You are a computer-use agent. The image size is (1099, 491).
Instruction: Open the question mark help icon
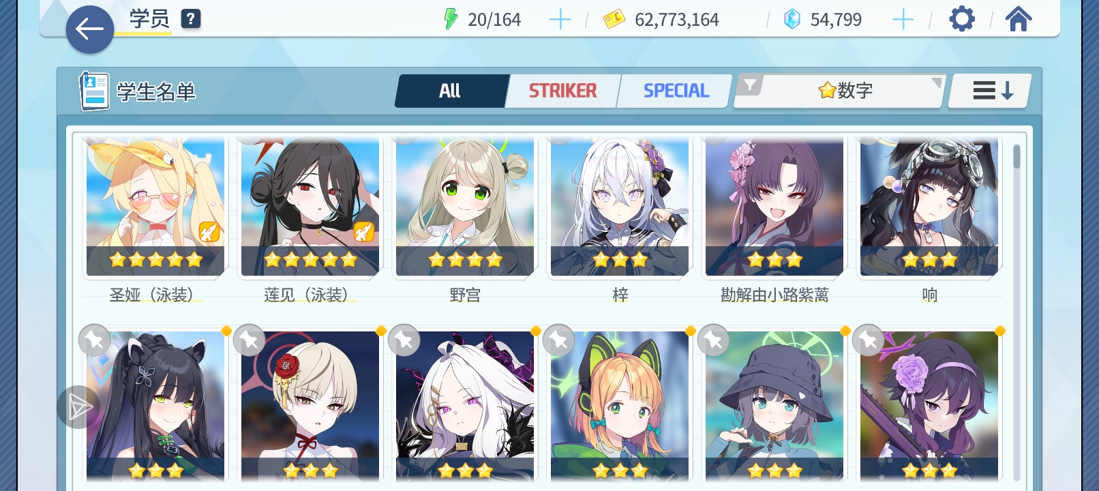191,19
